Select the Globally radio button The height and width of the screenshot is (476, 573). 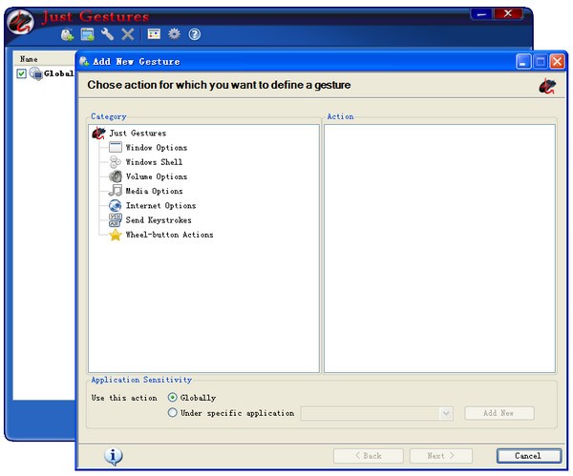(173, 397)
